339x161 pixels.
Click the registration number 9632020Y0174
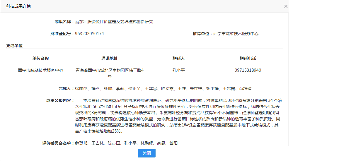[89, 34]
